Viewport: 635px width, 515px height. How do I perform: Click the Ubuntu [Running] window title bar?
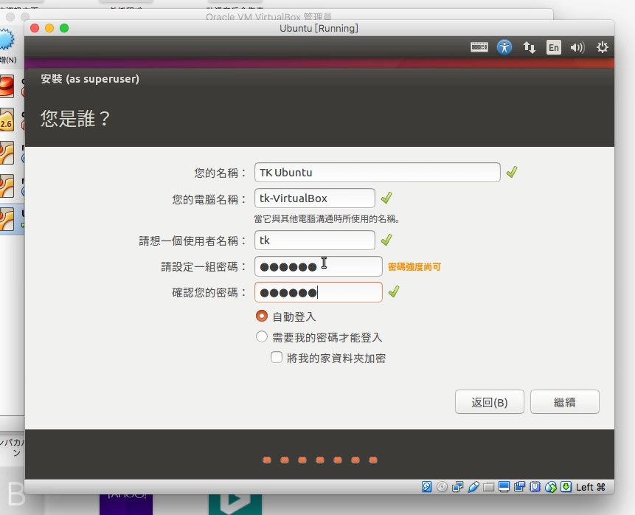click(x=319, y=28)
